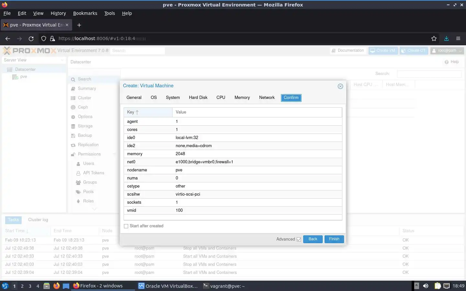Viewport: 466px width, 291px height.
Task: Reload the page in Firefox
Action: coord(31,38)
